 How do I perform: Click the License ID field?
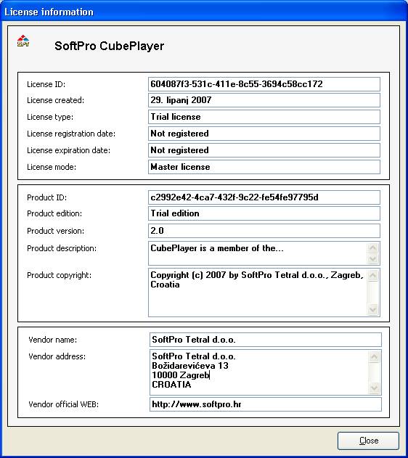click(x=264, y=84)
